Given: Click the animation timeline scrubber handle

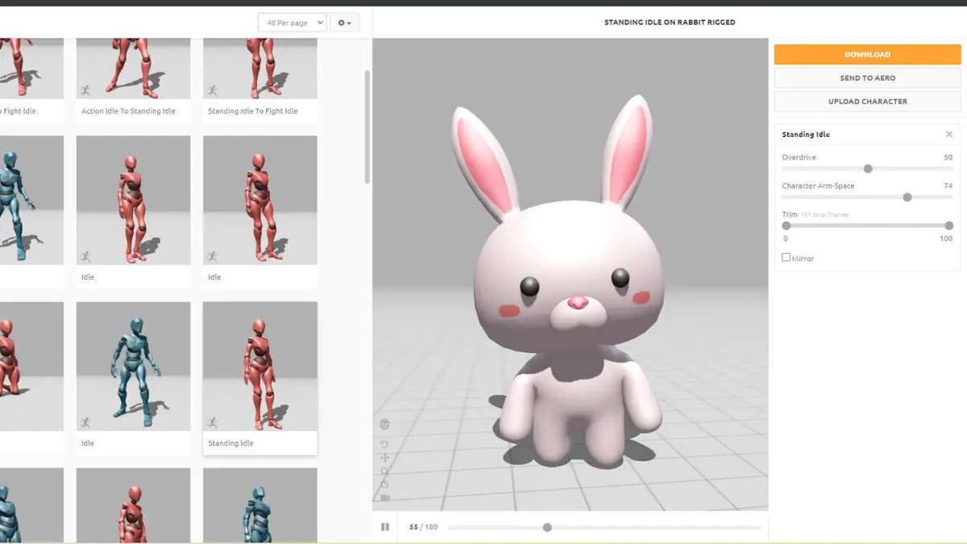Looking at the screenshot, I should pyautogui.click(x=547, y=527).
